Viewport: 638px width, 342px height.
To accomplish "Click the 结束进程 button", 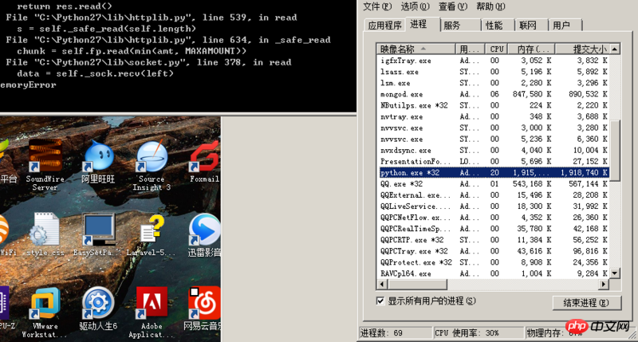I will coord(586,303).
